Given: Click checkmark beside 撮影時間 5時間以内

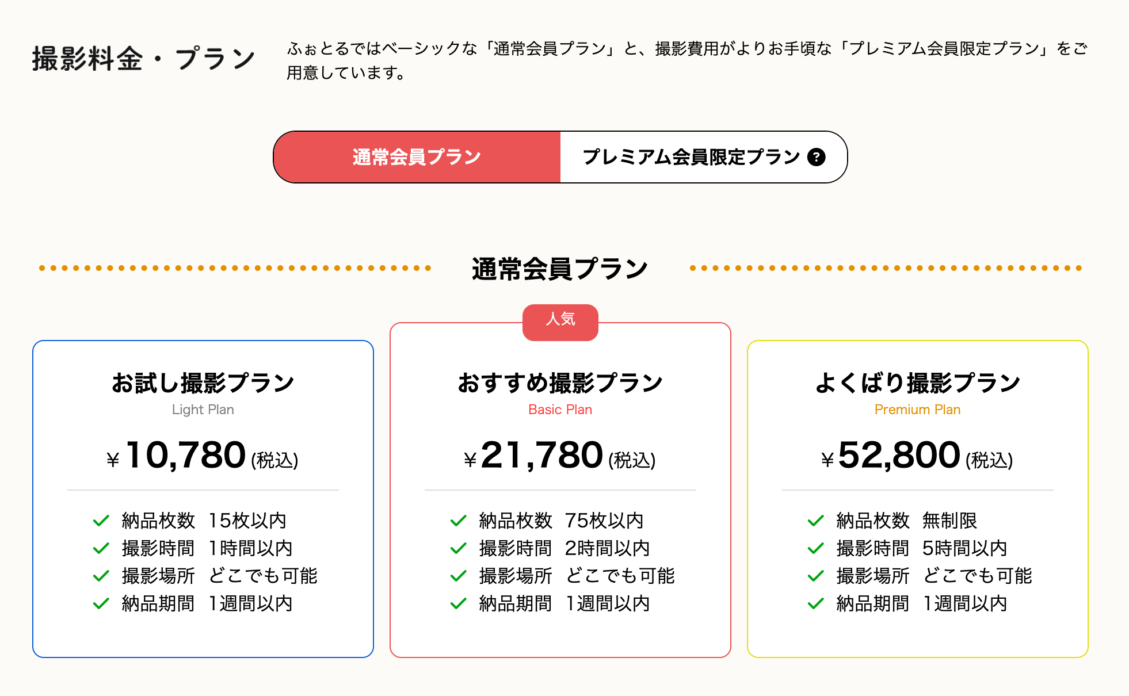Looking at the screenshot, I should (816, 548).
